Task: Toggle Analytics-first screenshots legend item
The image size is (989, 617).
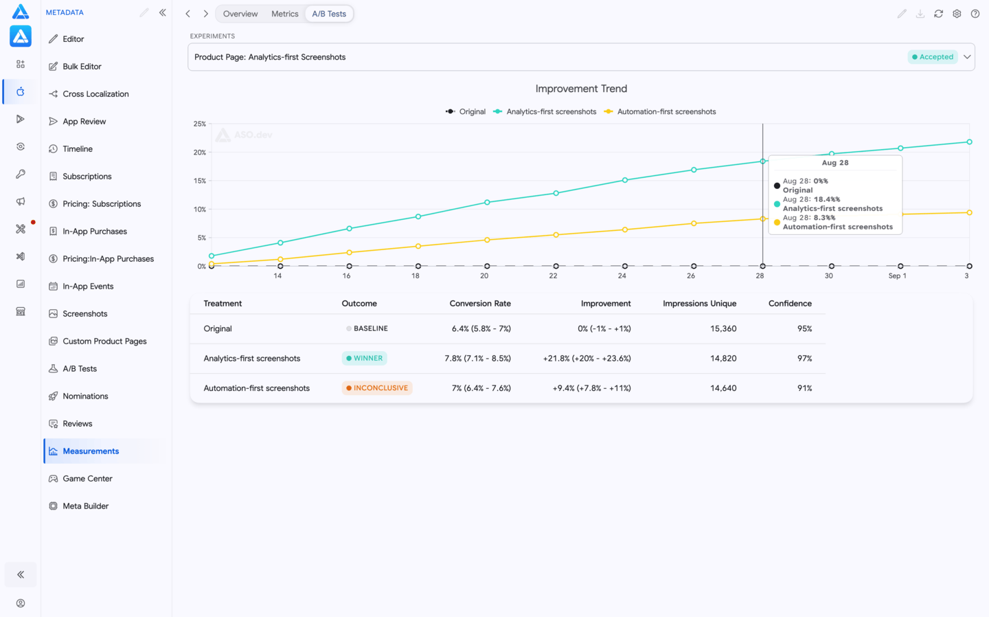Action: coord(545,111)
